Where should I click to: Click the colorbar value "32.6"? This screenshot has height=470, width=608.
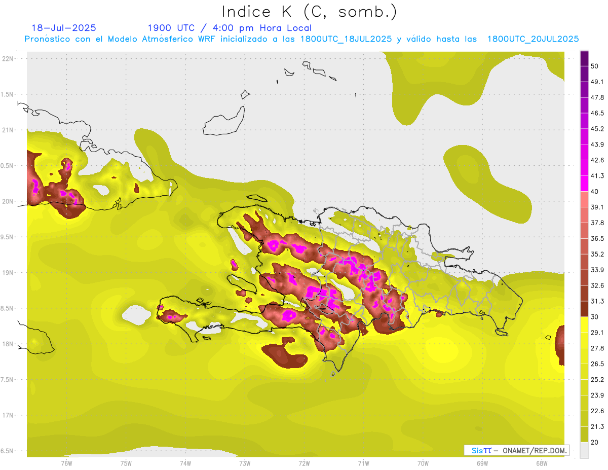pyautogui.click(x=597, y=285)
